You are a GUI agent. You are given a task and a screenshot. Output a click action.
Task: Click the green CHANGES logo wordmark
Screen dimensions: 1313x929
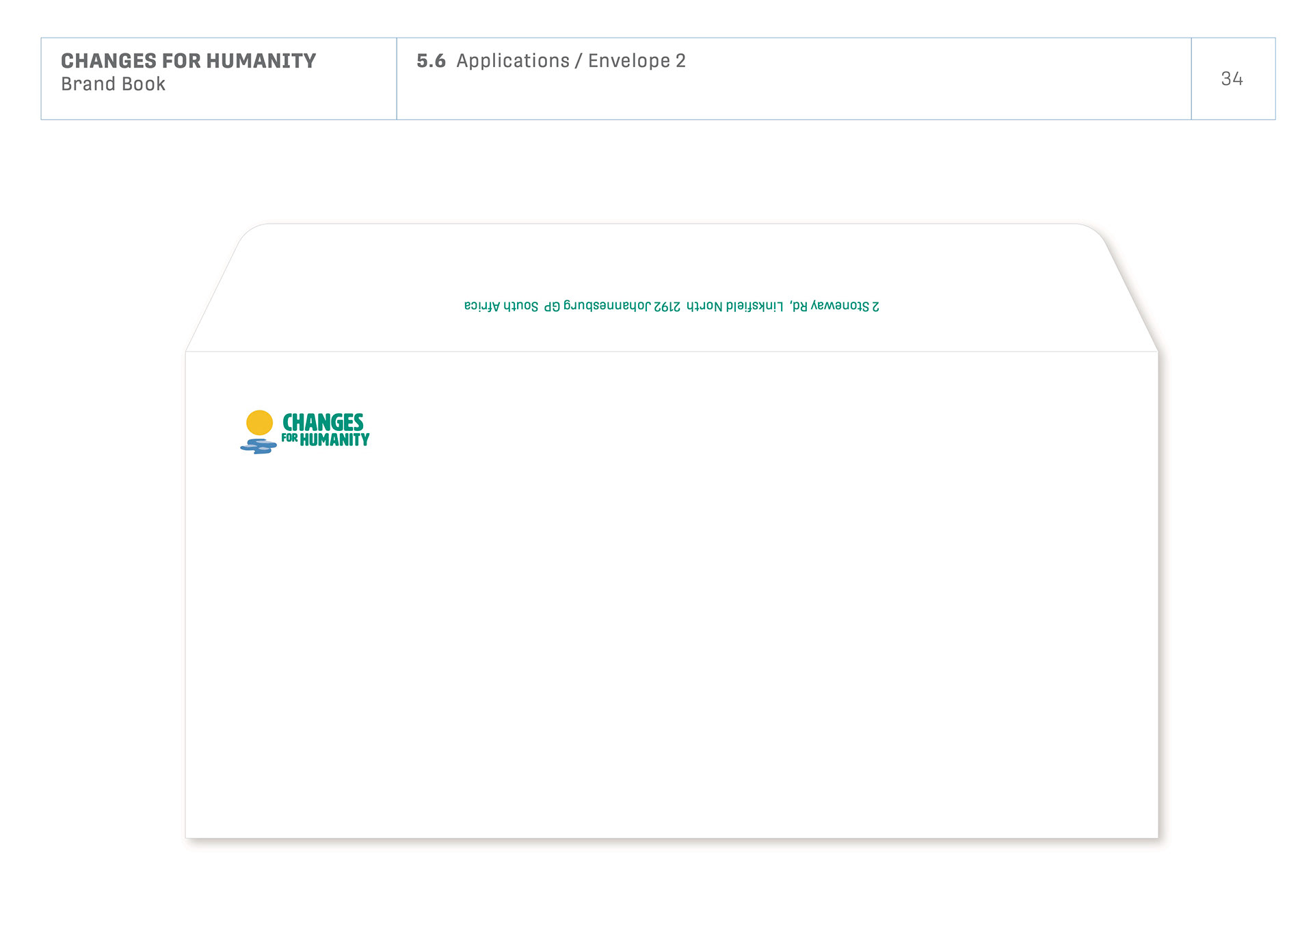tap(323, 422)
